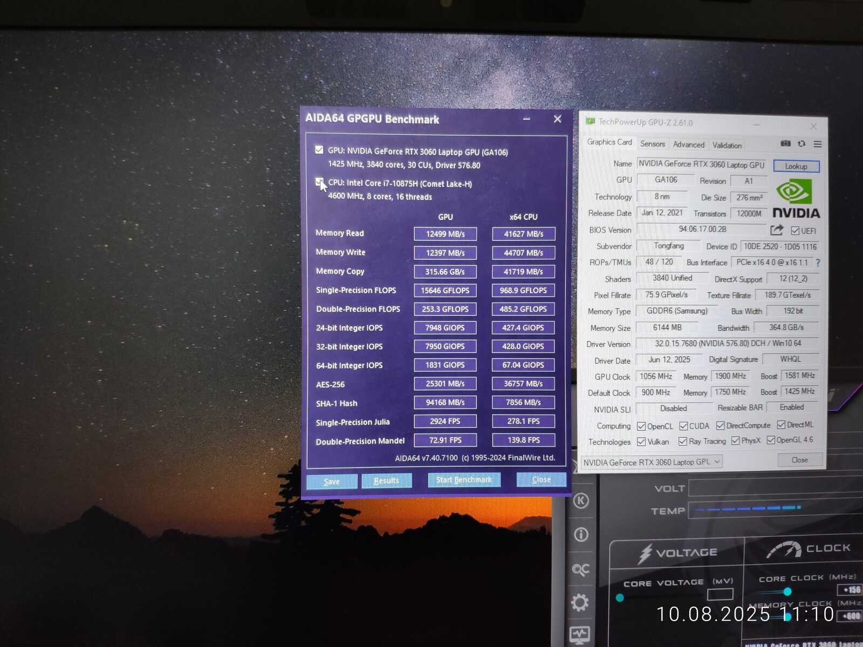Toggle the Ray Tracing checkbox

683,441
